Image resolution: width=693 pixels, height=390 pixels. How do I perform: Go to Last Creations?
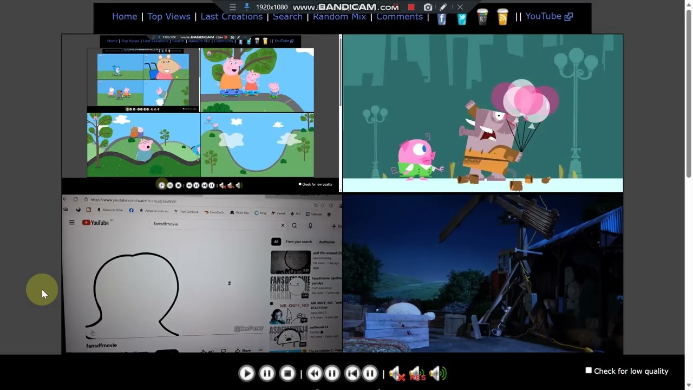pyautogui.click(x=231, y=16)
